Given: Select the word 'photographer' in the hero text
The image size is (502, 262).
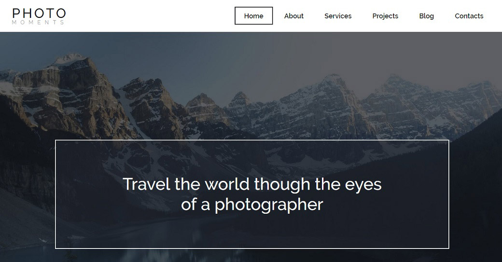Looking at the screenshot, I should pos(269,205).
